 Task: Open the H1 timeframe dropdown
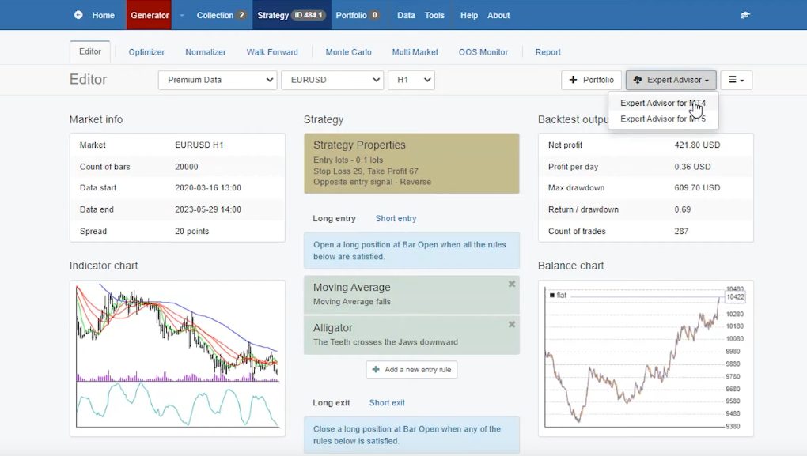tap(411, 80)
